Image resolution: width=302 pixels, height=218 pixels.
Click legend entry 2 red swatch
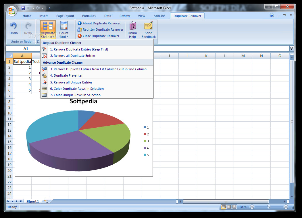(x=145, y=134)
